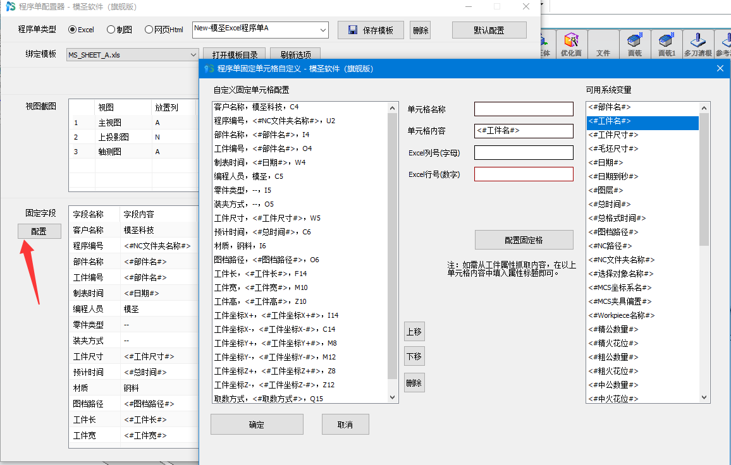This screenshot has height=465, width=731.
Task: Click the 主视图 row in 视图截图 table
Action: click(x=134, y=123)
